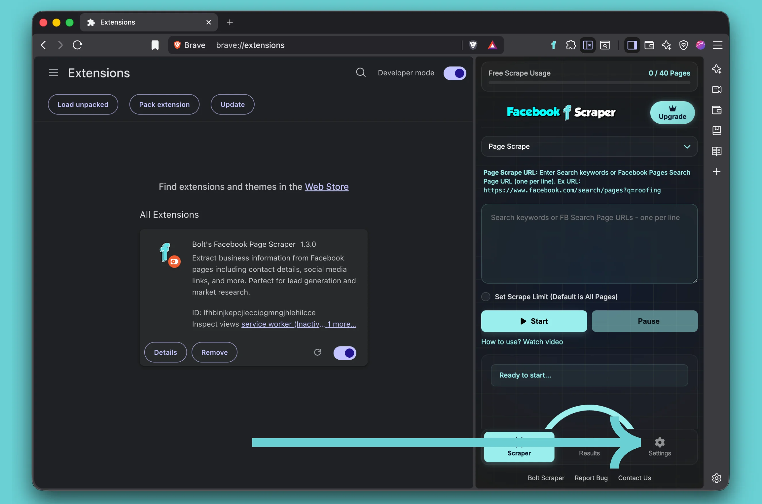Open the Extensions puzzle-piece menu icon
762x504 pixels.
pyautogui.click(x=571, y=45)
